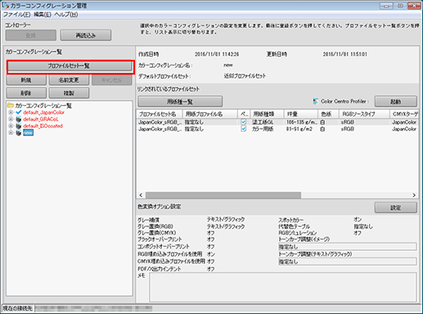This screenshot has width=423, height=314.
Task: Click the カラー用紙 cell in the table
Action: point(263,129)
